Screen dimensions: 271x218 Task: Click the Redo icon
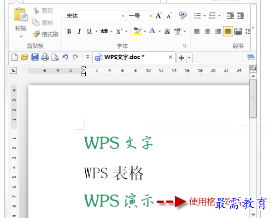76,57
